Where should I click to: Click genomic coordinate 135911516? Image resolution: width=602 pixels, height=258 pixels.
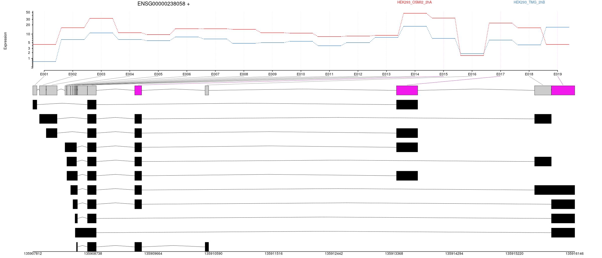(274, 253)
